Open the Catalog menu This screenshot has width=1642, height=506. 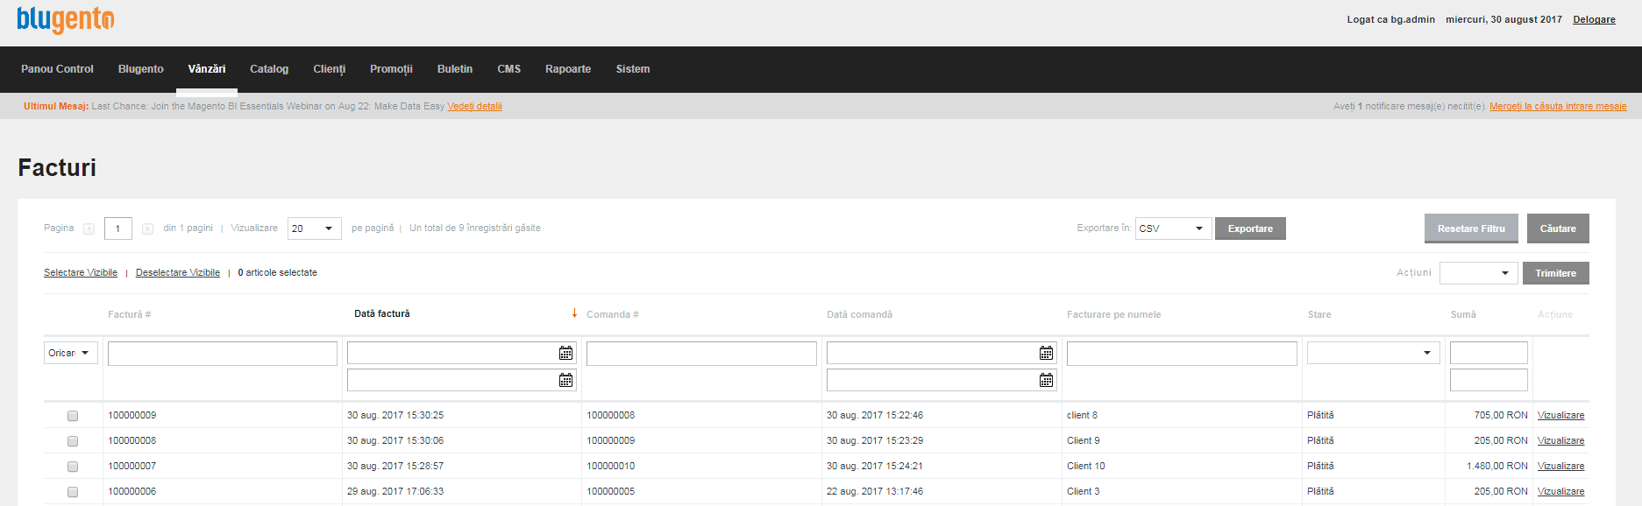[x=269, y=69]
